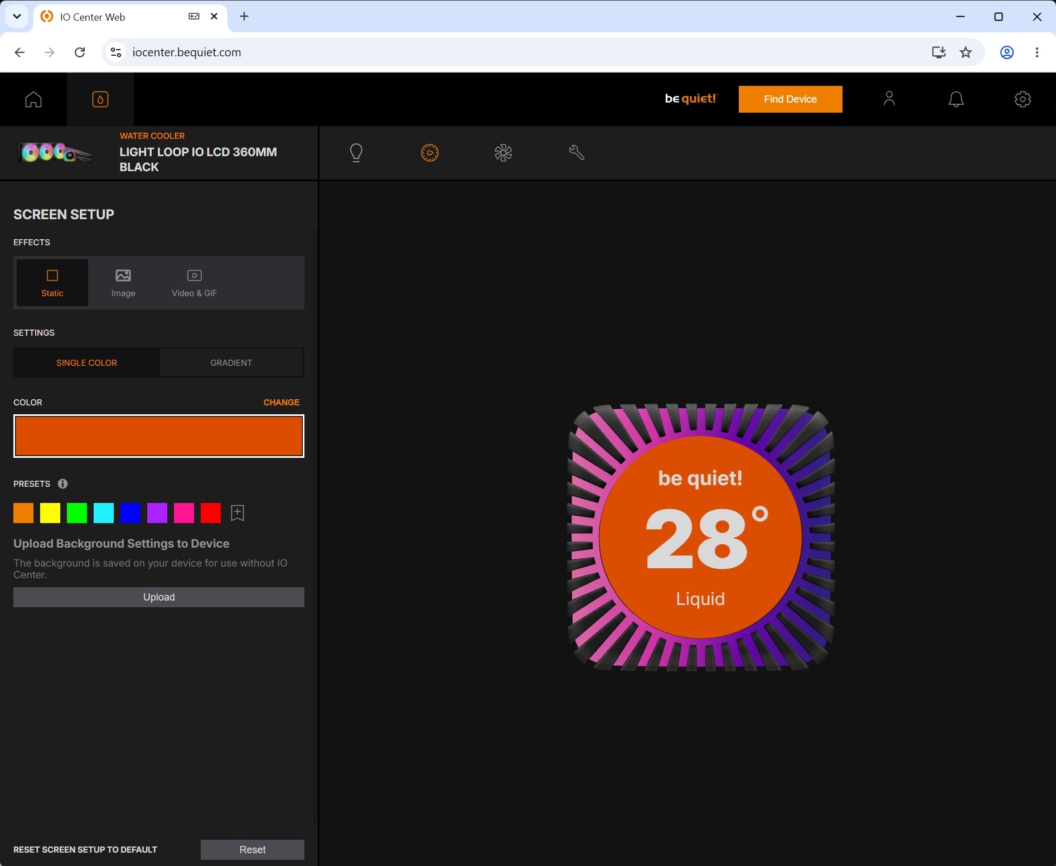Click the IO Center Web browser tab
This screenshot has height=866, width=1056.
[130, 17]
